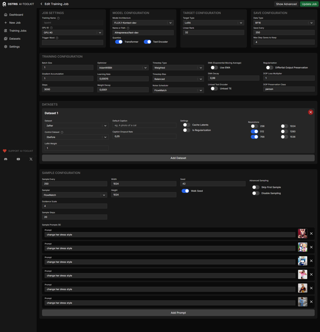Disable the Transformer quantize toggle
Viewport: 320px width, 332px height.
tap(119, 42)
